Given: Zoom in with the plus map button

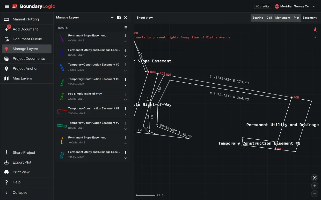Looking at the screenshot, I should pyautogui.click(x=315, y=186).
